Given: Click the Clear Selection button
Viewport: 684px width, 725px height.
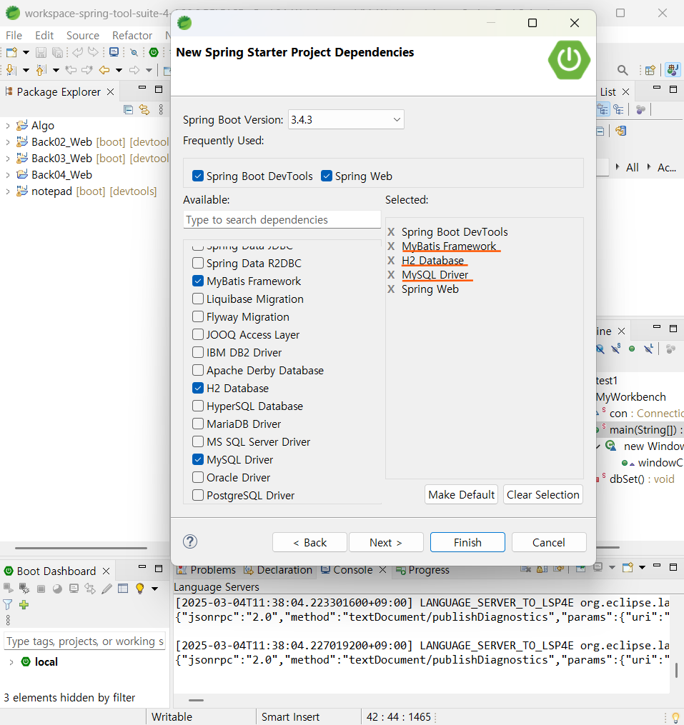Looking at the screenshot, I should pos(543,495).
